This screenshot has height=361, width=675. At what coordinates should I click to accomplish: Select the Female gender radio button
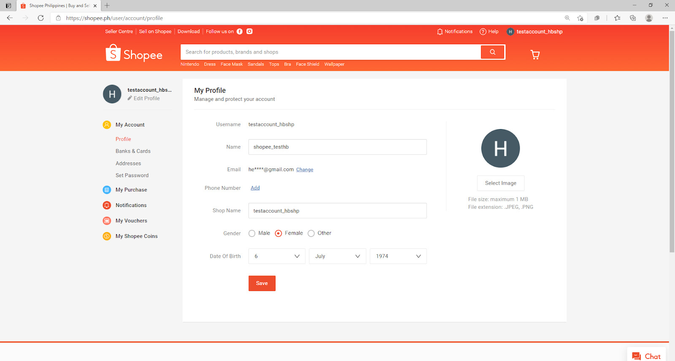278,233
